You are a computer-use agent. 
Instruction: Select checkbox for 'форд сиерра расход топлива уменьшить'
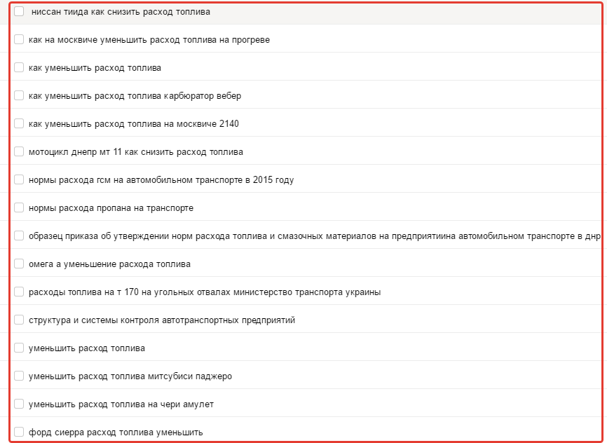[19, 432]
